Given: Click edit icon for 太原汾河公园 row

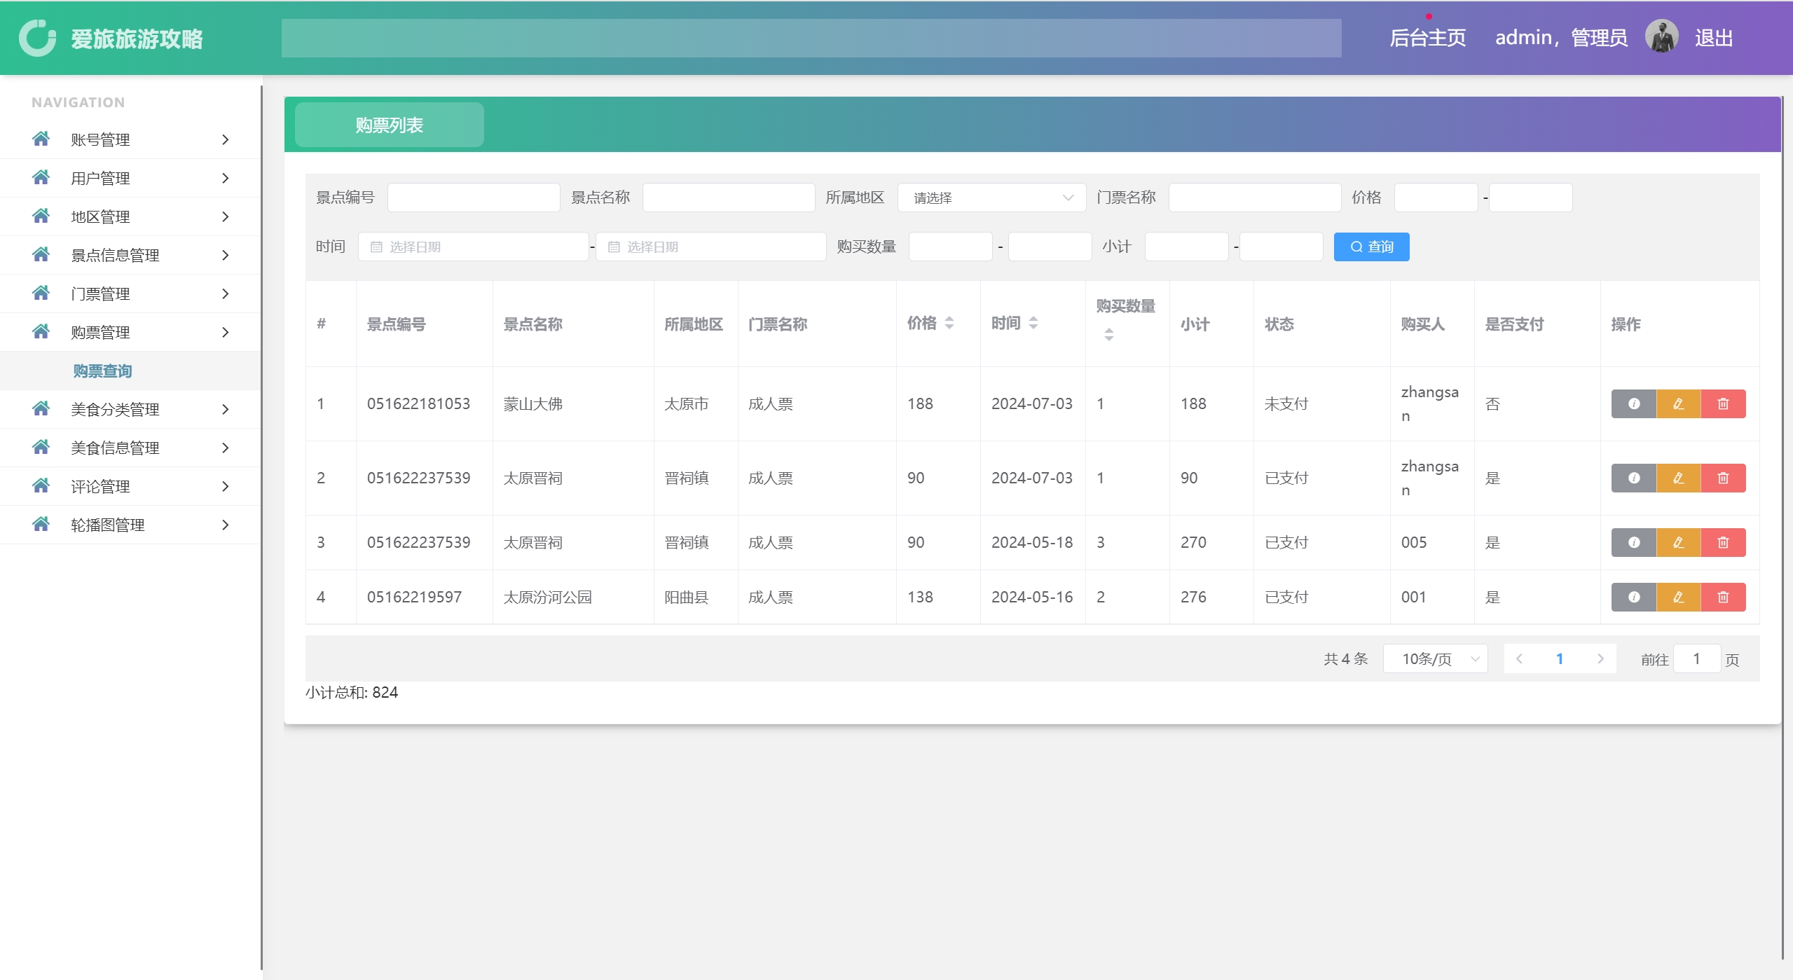Looking at the screenshot, I should point(1678,598).
